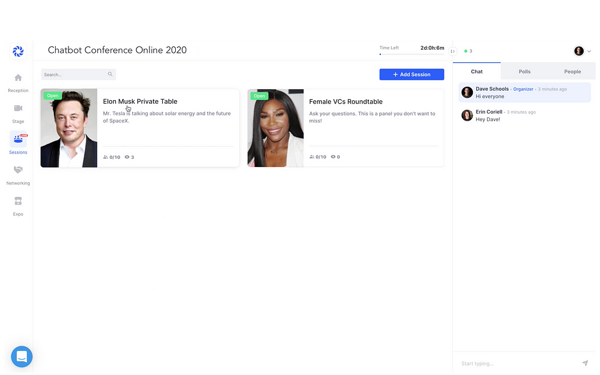Screen dimensions: 600x375
Task: Click the Chatbot Conference Online 2020 title
Action: click(x=117, y=50)
